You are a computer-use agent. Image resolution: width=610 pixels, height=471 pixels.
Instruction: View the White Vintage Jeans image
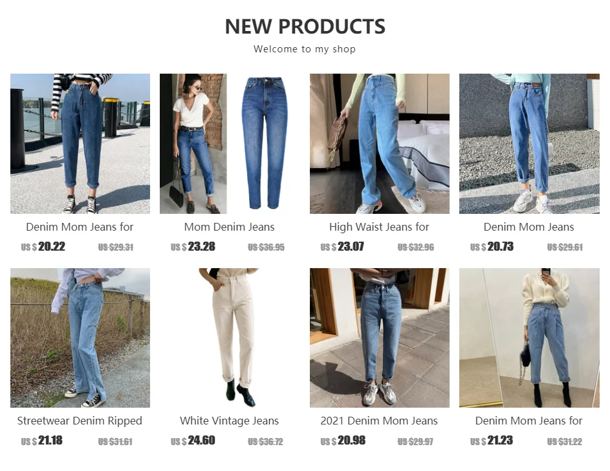click(230, 338)
